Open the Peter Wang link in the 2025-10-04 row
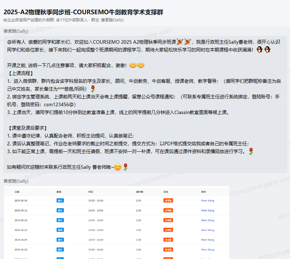This screenshot has height=259, width=290. (x=208, y=240)
